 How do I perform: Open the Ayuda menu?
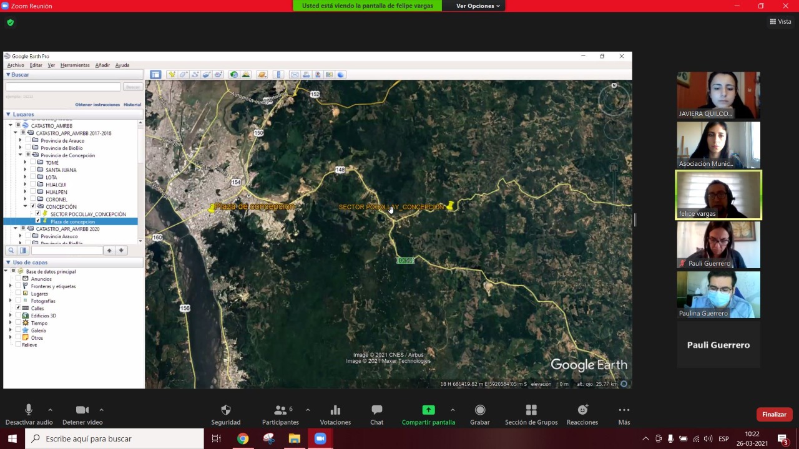(122, 65)
